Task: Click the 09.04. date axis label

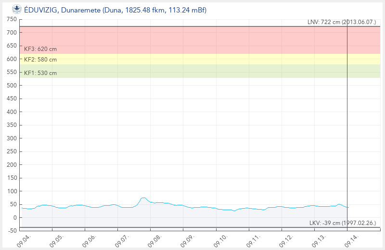Action: (24, 241)
